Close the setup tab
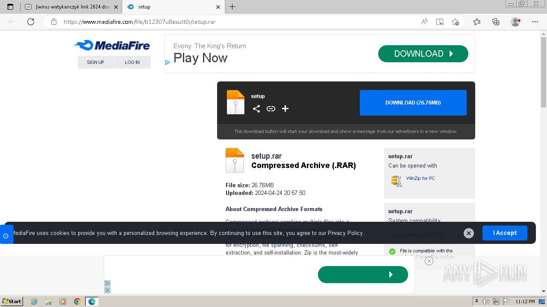Viewport: 547px width, 307px height. (218, 7)
